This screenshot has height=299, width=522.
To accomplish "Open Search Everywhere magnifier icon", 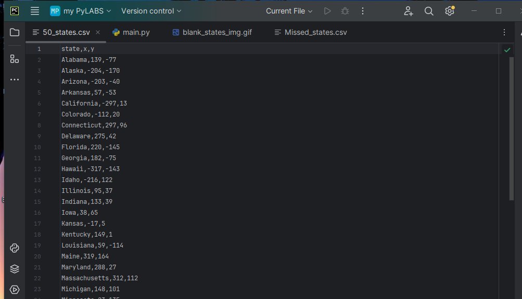I will 429,11.
